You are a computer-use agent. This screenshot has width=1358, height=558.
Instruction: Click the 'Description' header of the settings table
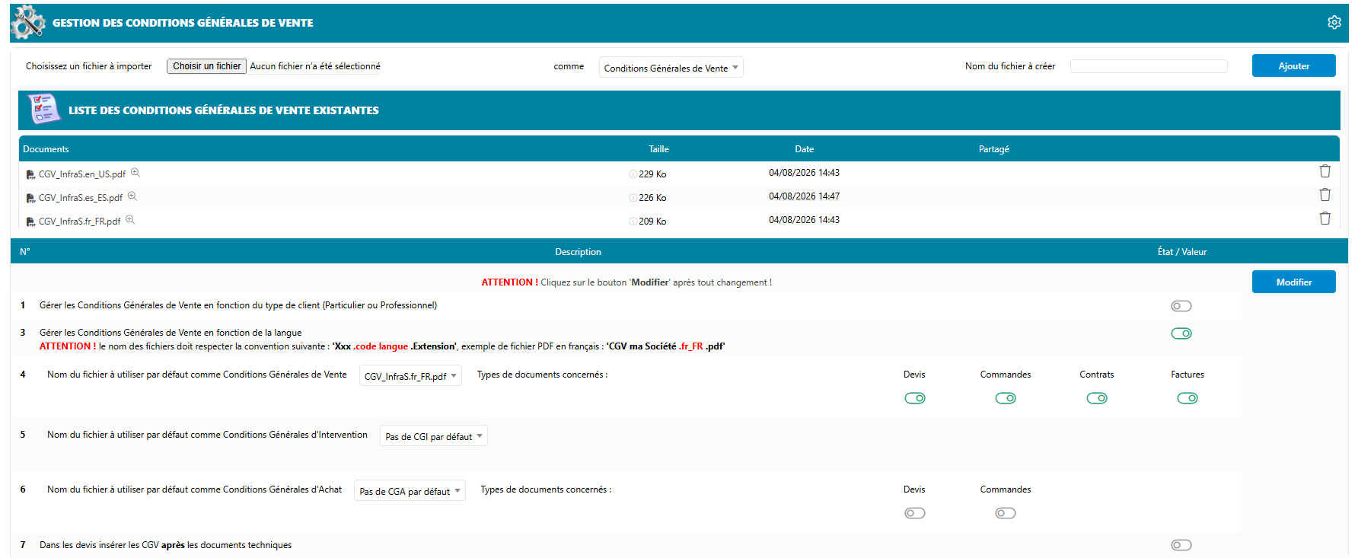coord(578,252)
